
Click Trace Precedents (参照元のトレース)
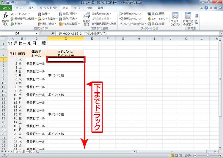coord(131,14)
